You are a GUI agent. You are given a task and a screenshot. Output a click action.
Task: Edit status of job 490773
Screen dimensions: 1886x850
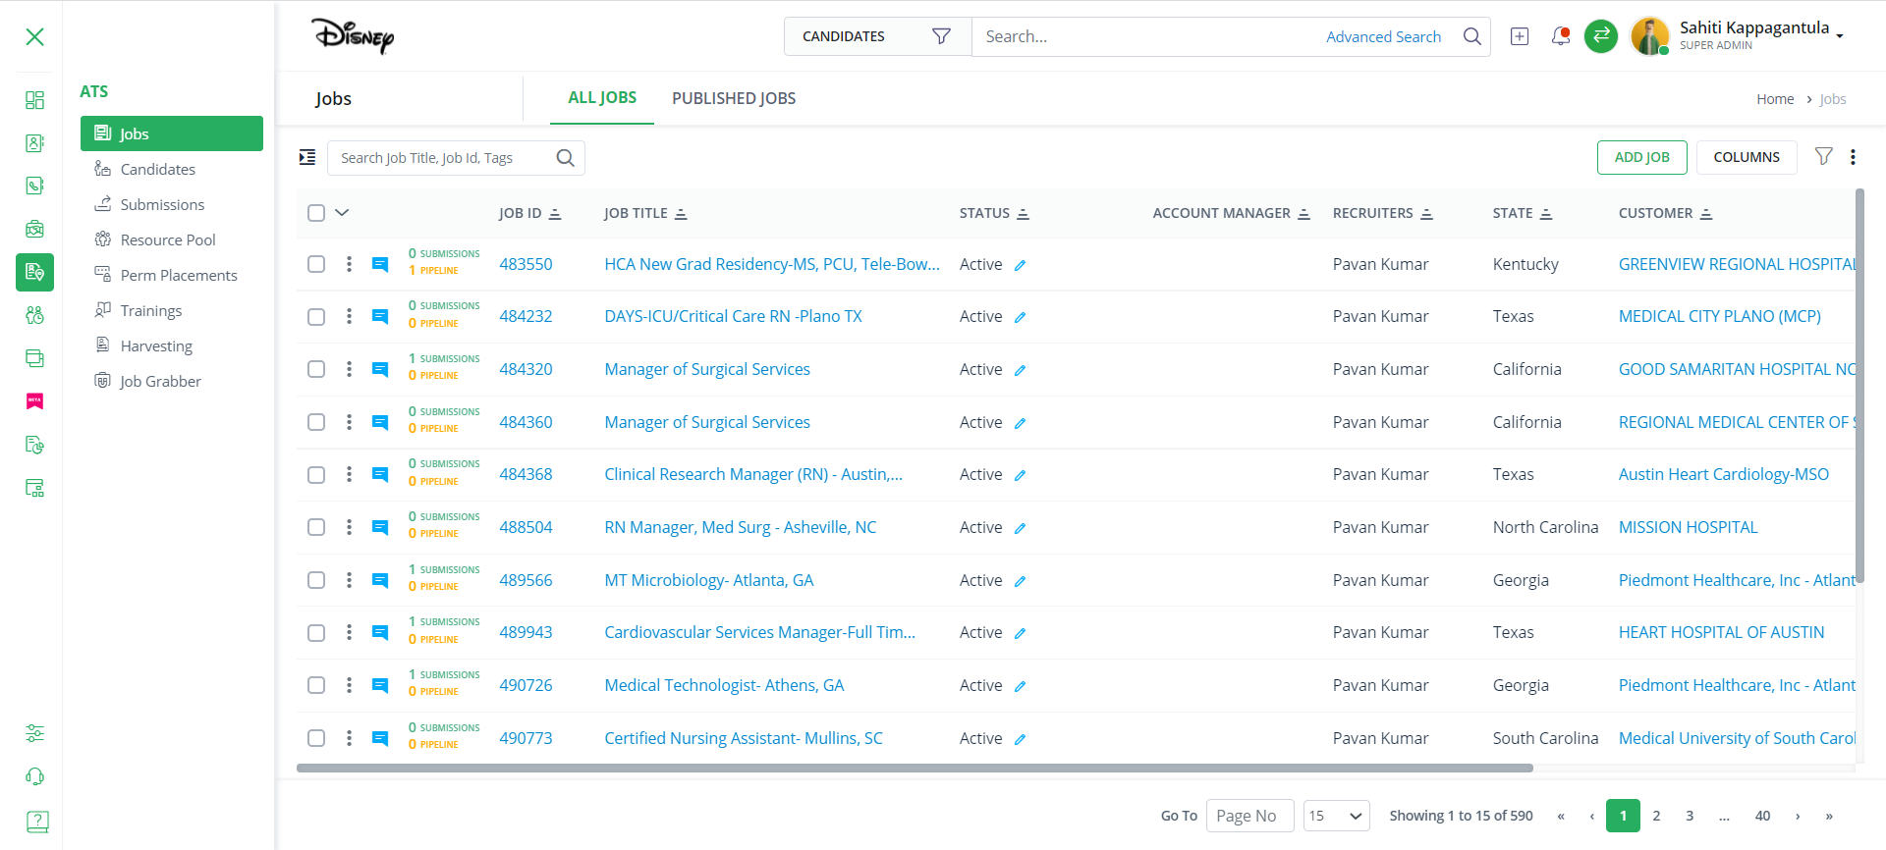click(x=1020, y=739)
